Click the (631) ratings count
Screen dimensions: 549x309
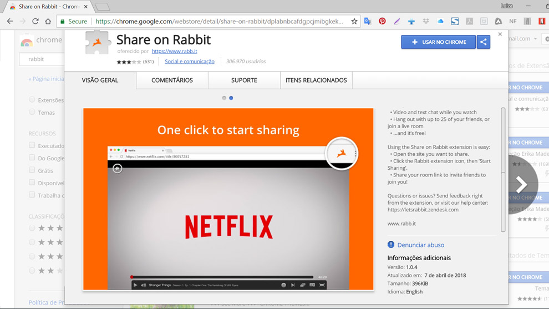[149, 62]
